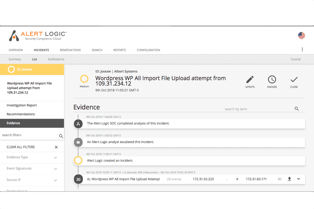Viewport: 314px width, 209px height.
Task: Open the Search menu
Action: 97,50
